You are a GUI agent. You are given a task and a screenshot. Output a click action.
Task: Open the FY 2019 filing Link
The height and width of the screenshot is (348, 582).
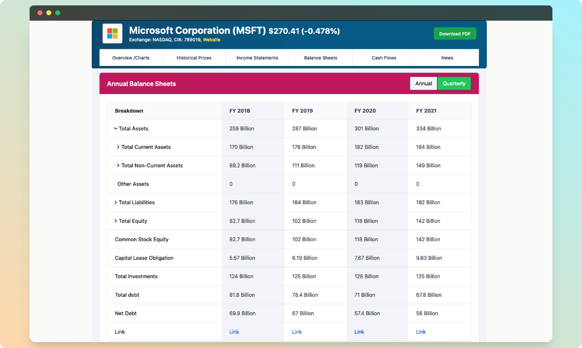pos(297,332)
